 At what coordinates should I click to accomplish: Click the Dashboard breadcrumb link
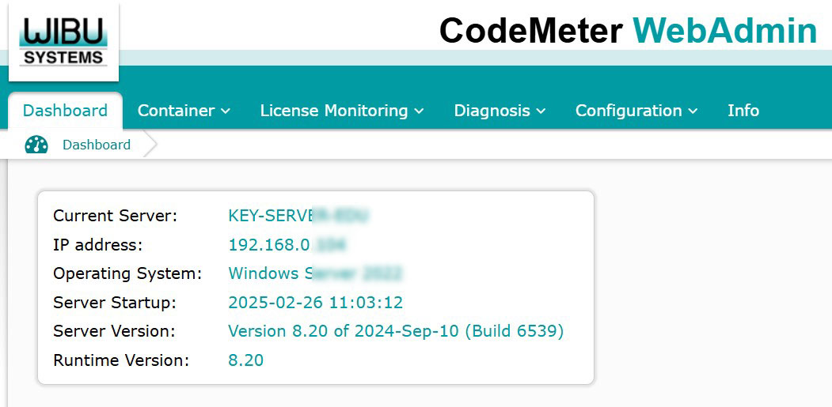tap(97, 145)
